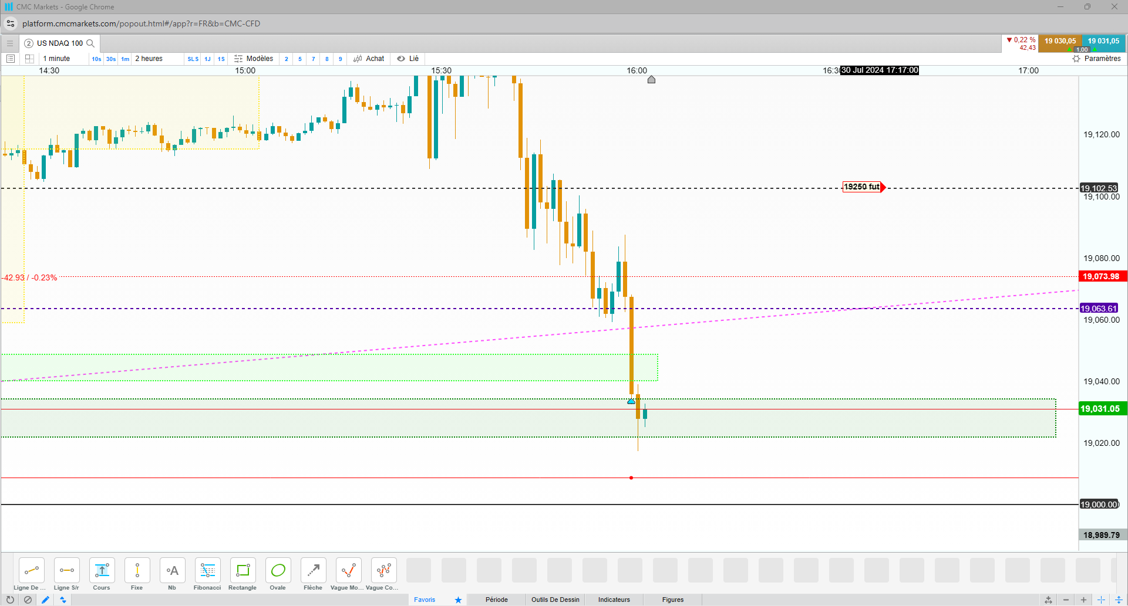
Task: Click the clear drawings (circle-slash) icon
Action: [x=28, y=600]
